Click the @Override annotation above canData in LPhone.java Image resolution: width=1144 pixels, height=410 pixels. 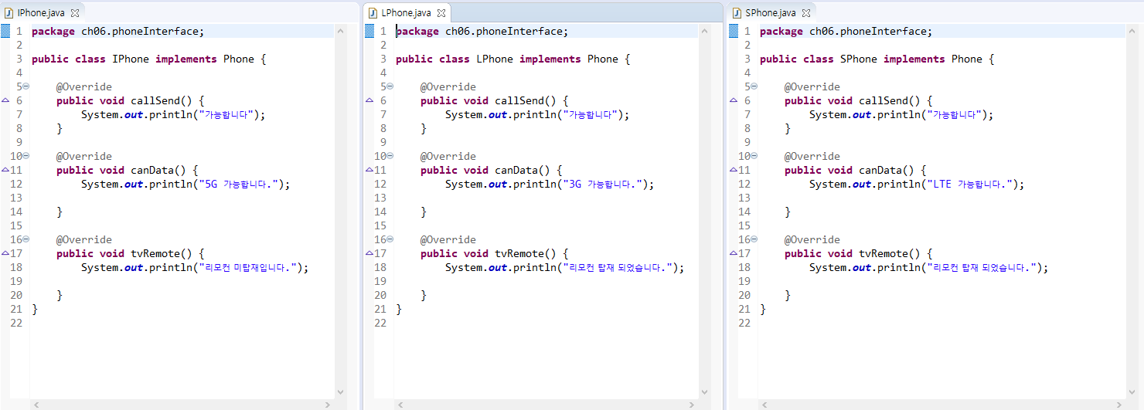click(x=448, y=156)
